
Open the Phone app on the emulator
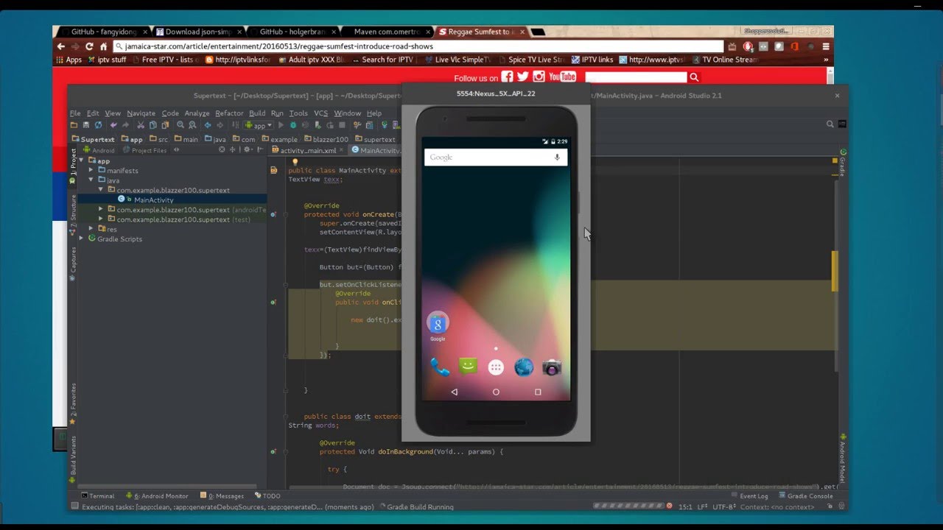[440, 367]
